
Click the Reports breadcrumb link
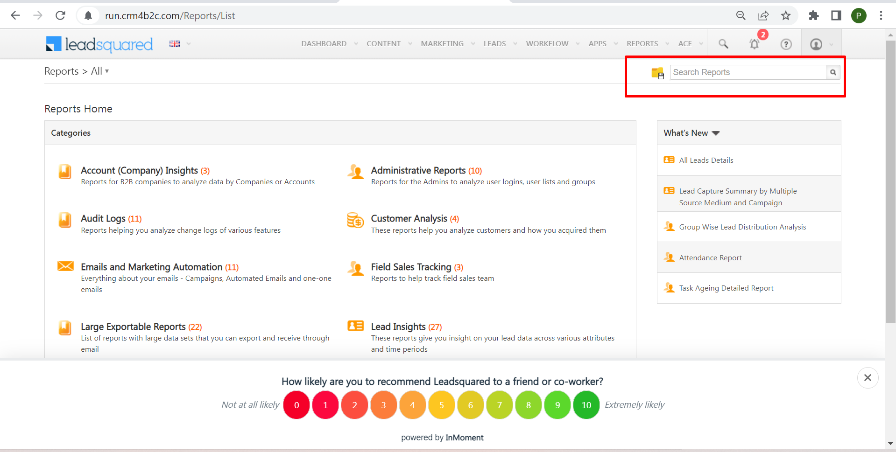tap(61, 71)
